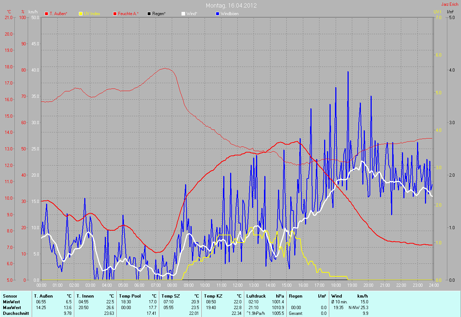461x317 pixels.
Task: Click the white Wind legend square
Action: coord(183,14)
